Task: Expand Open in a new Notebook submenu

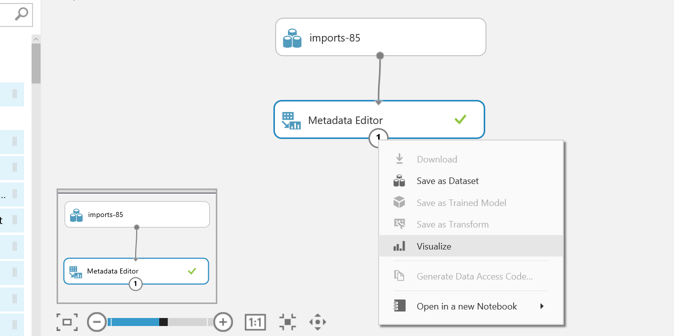Action: coord(542,306)
